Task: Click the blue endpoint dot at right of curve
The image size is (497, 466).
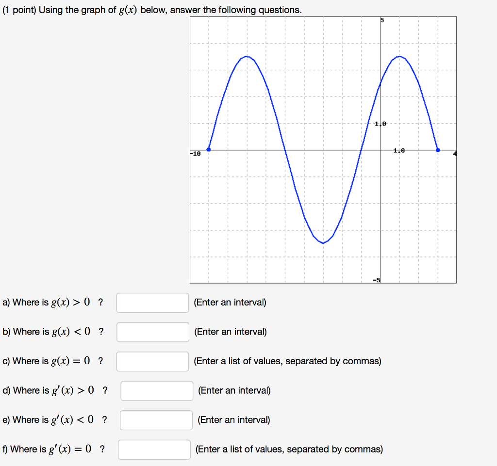Action: (438, 150)
